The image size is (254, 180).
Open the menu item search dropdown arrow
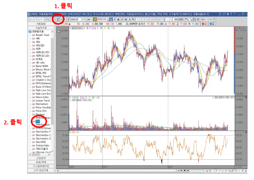(x=45, y=20)
